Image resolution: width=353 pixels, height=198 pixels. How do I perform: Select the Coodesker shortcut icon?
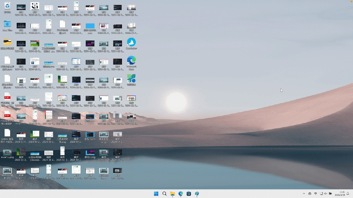click(131, 42)
